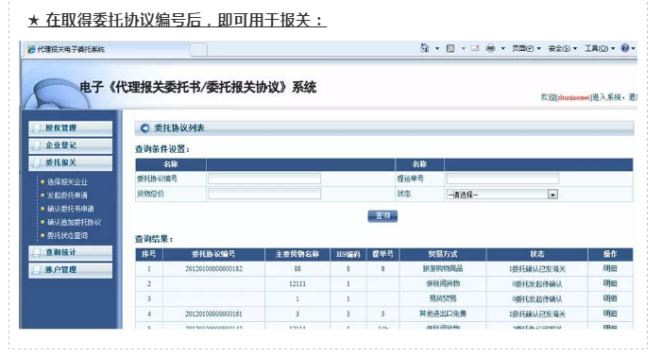
Task: Expand the 授权管理 sidebar section
Action: tap(71, 127)
